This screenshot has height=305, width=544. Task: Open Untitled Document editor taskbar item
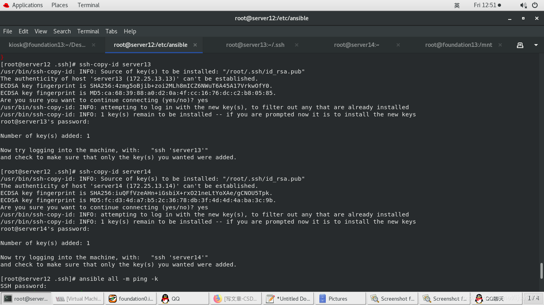tap(288, 299)
